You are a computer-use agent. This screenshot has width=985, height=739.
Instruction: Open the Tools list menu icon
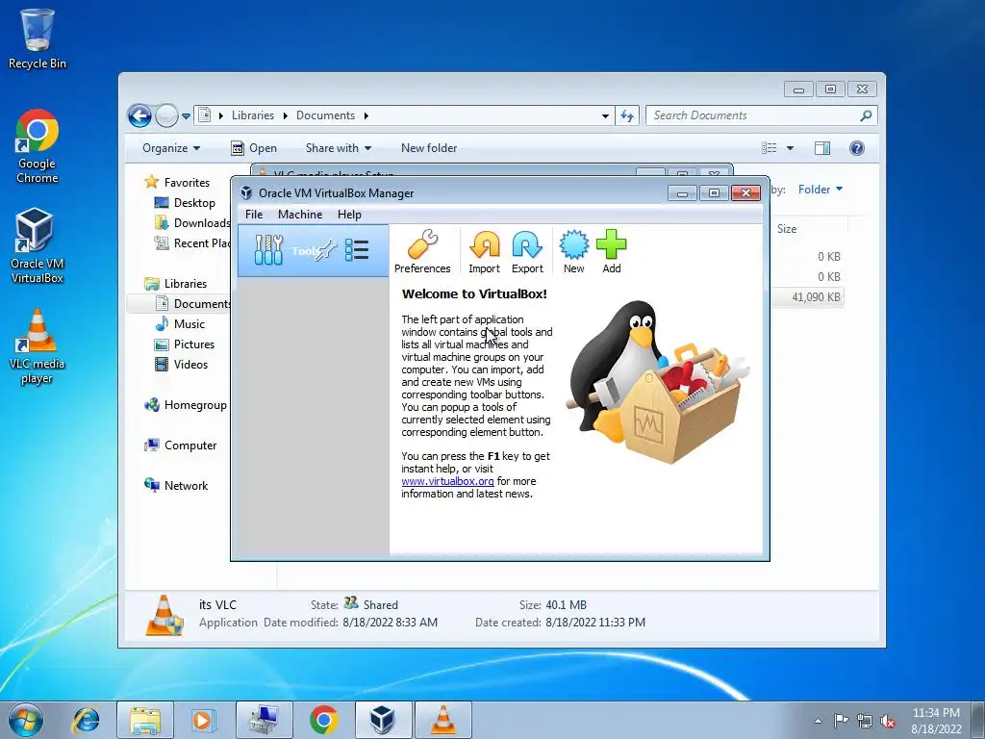[357, 250]
